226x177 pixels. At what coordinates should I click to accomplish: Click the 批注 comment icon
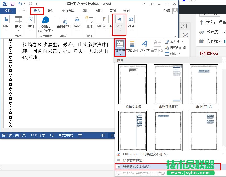[x=89, y=20]
